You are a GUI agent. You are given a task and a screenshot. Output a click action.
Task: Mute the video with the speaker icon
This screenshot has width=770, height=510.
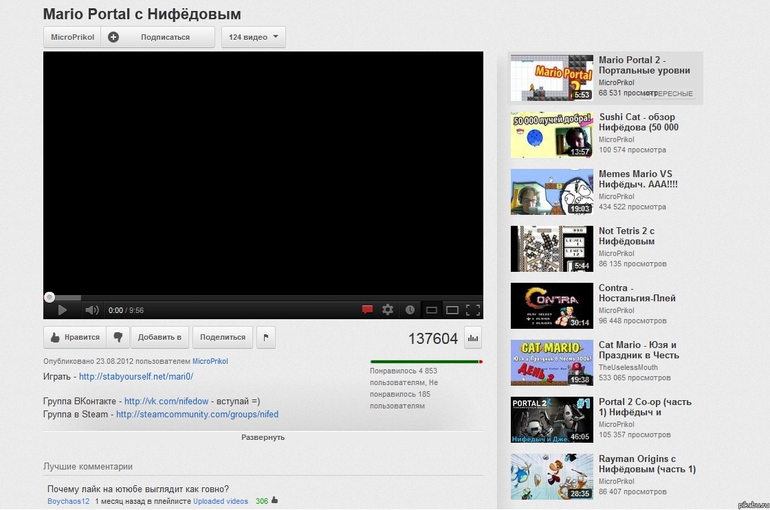pyautogui.click(x=92, y=310)
